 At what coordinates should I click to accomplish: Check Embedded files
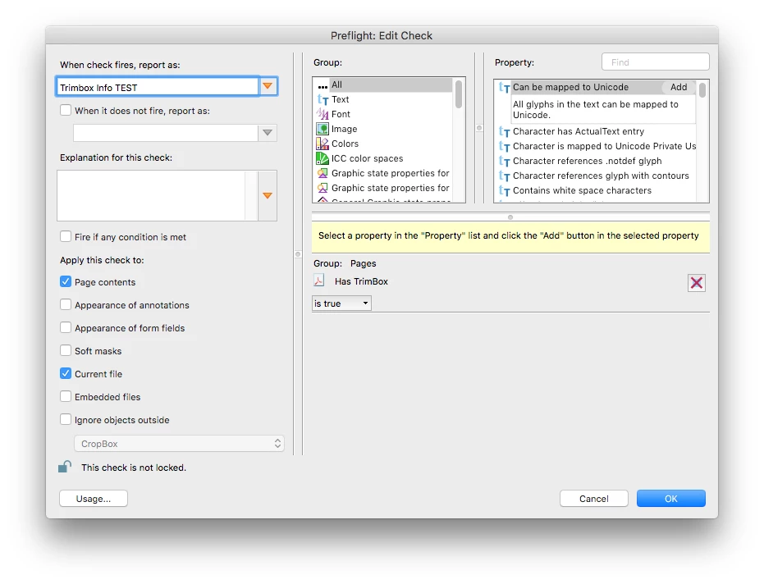pyautogui.click(x=66, y=396)
